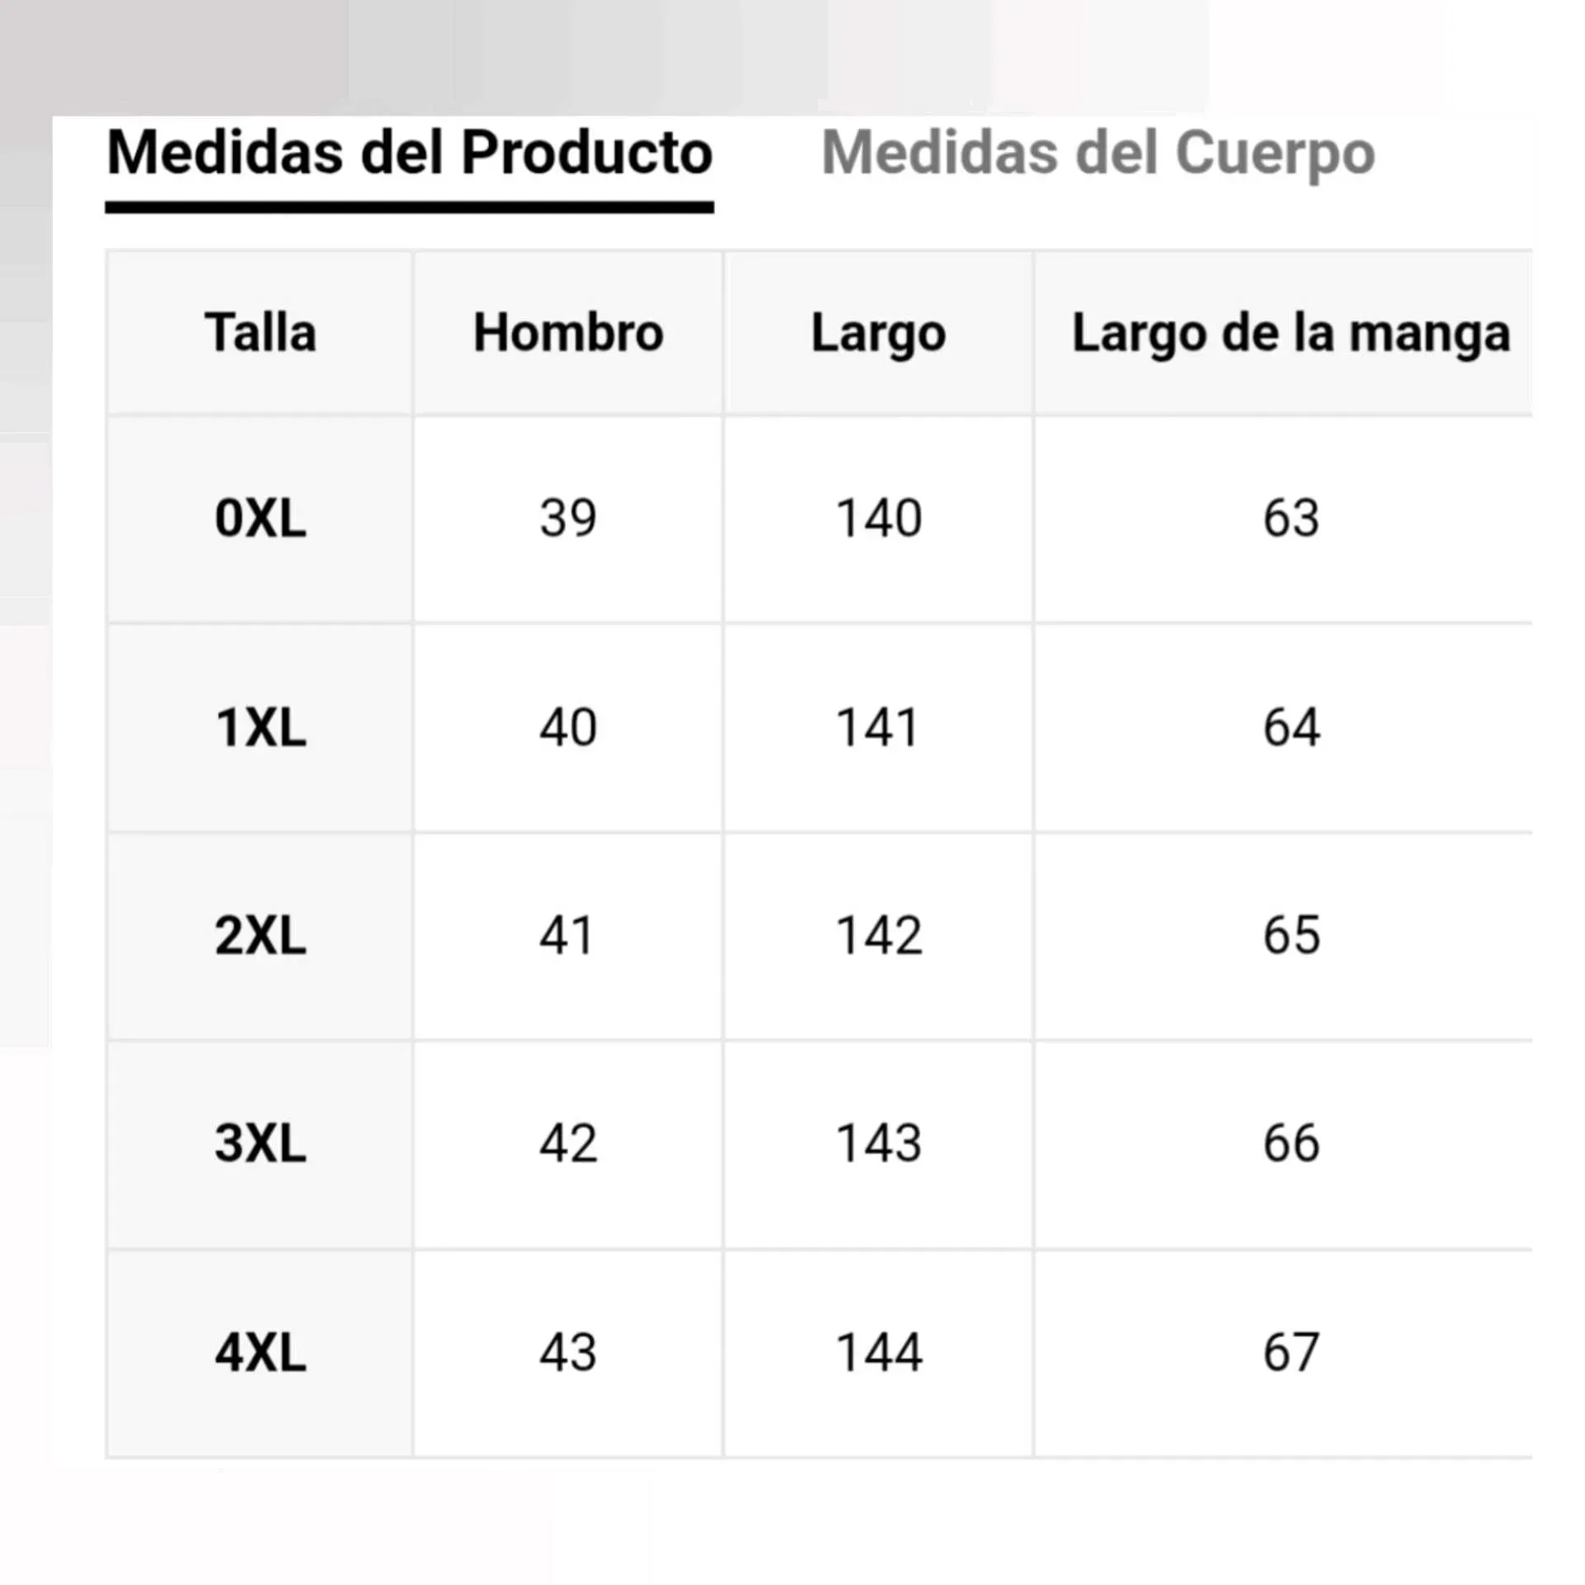1585x1585 pixels.
Task: Select the 0XL size row label
Action: tap(260, 519)
